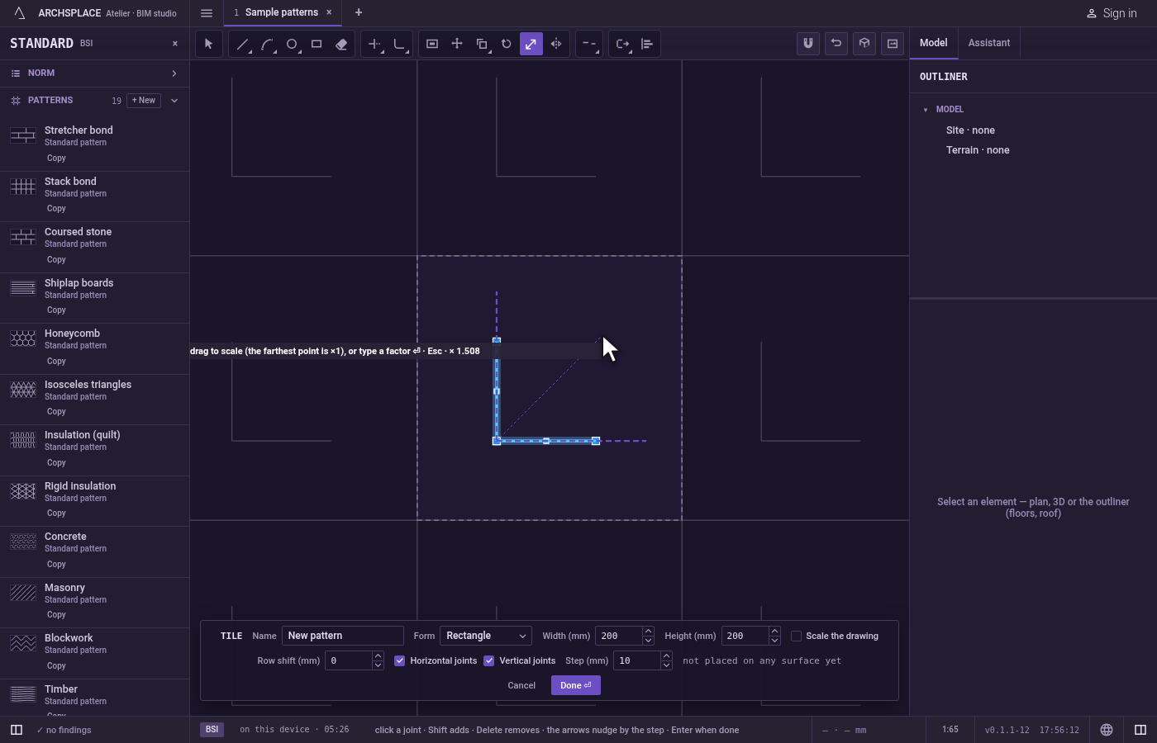Screen dimensions: 1157x743
Task: Select the arrow pointer tool
Action: tap(208, 44)
